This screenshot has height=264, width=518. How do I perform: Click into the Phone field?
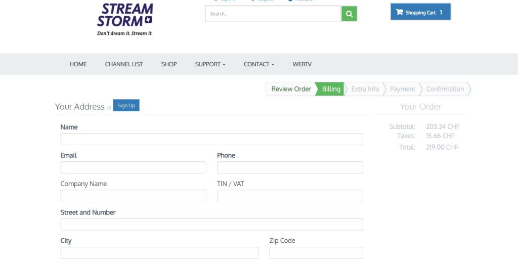[x=290, y=167]
